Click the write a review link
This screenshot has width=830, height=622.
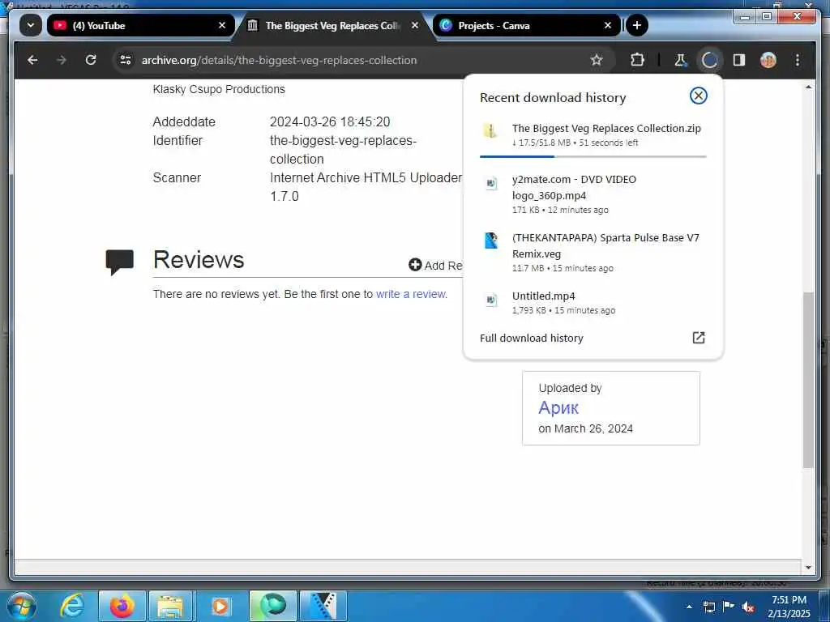411,294
